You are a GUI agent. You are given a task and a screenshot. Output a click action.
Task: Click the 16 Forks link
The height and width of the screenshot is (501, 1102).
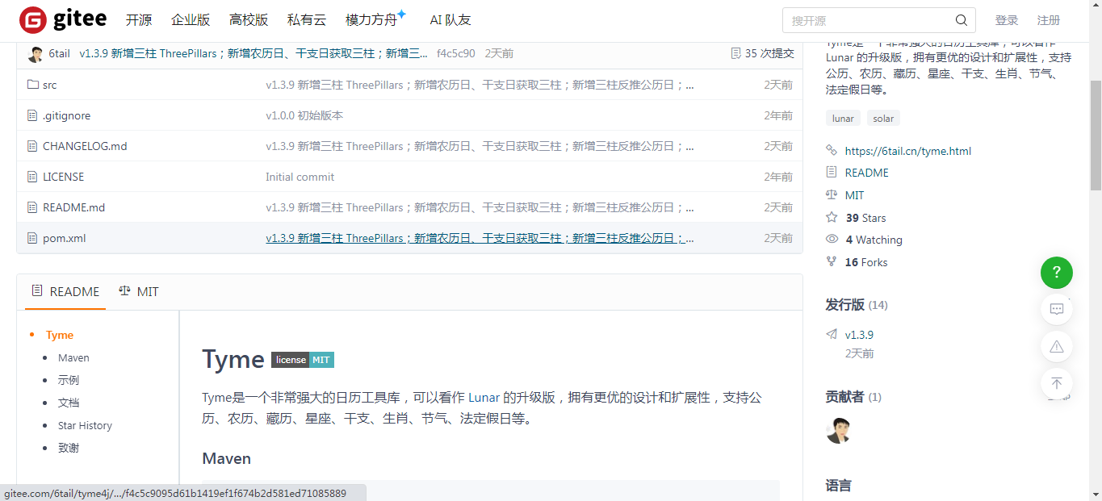tap(866, 262)
